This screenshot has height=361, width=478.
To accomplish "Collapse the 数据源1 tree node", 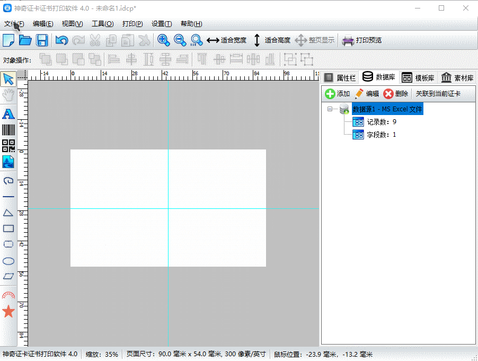I will (x=330, y=109).
